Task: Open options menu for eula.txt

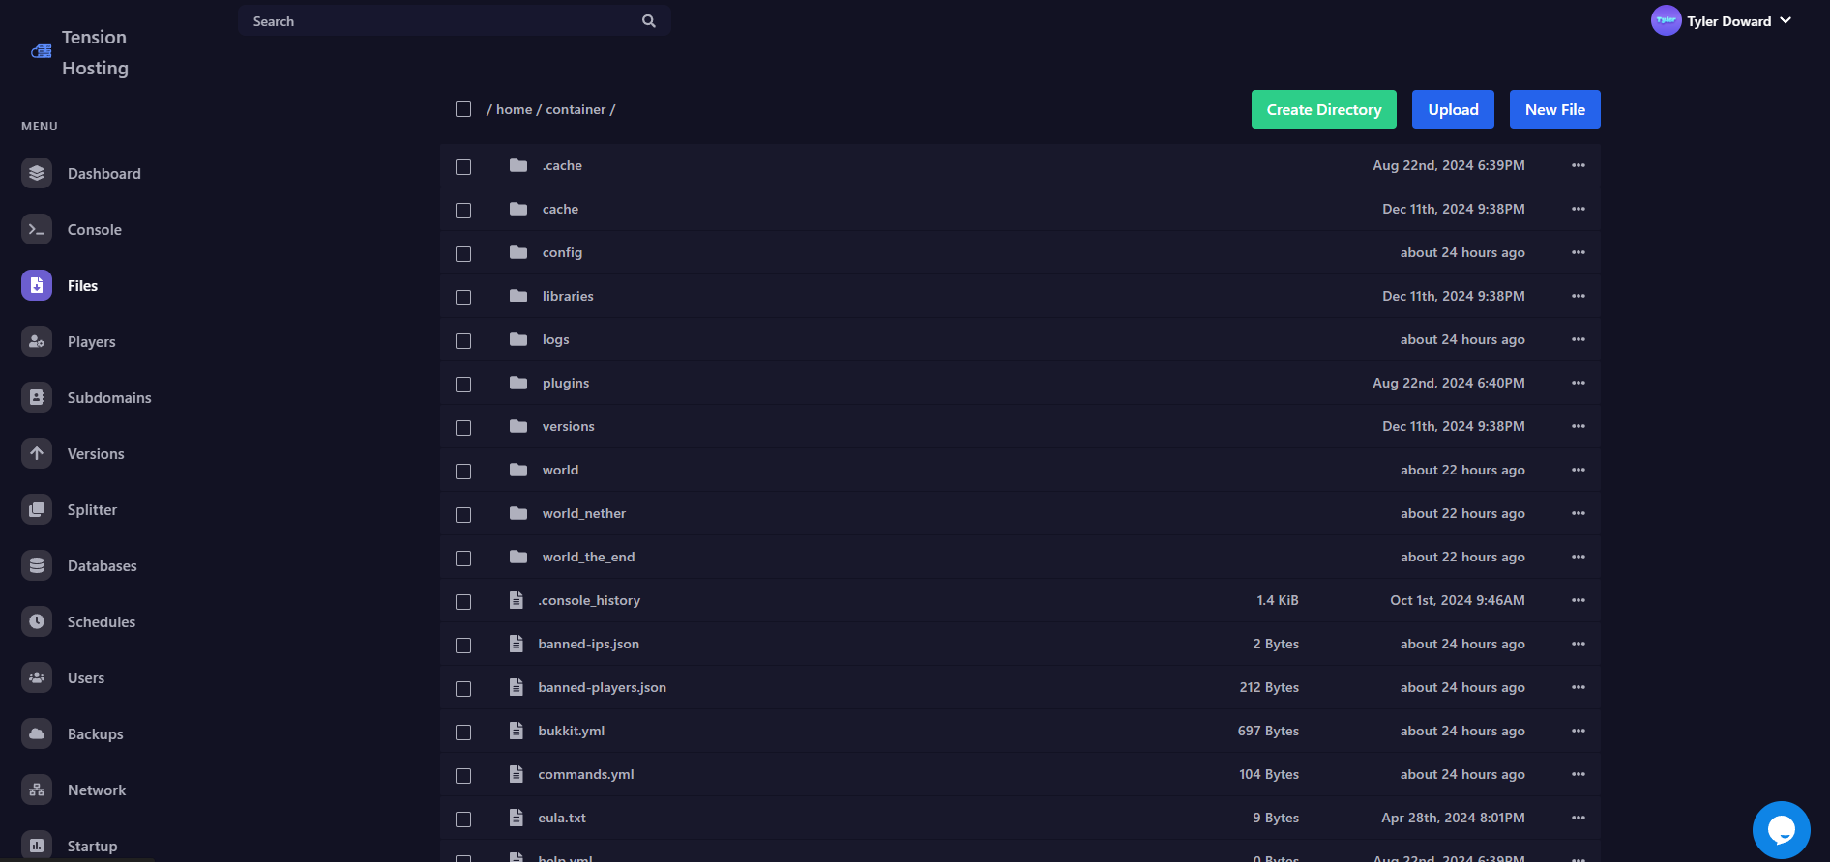Action: point(1579,818)
